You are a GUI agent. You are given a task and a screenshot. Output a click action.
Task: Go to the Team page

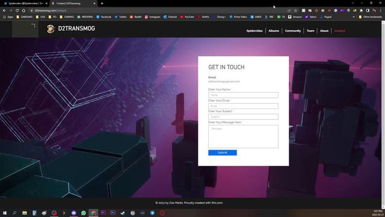(310, 31)
